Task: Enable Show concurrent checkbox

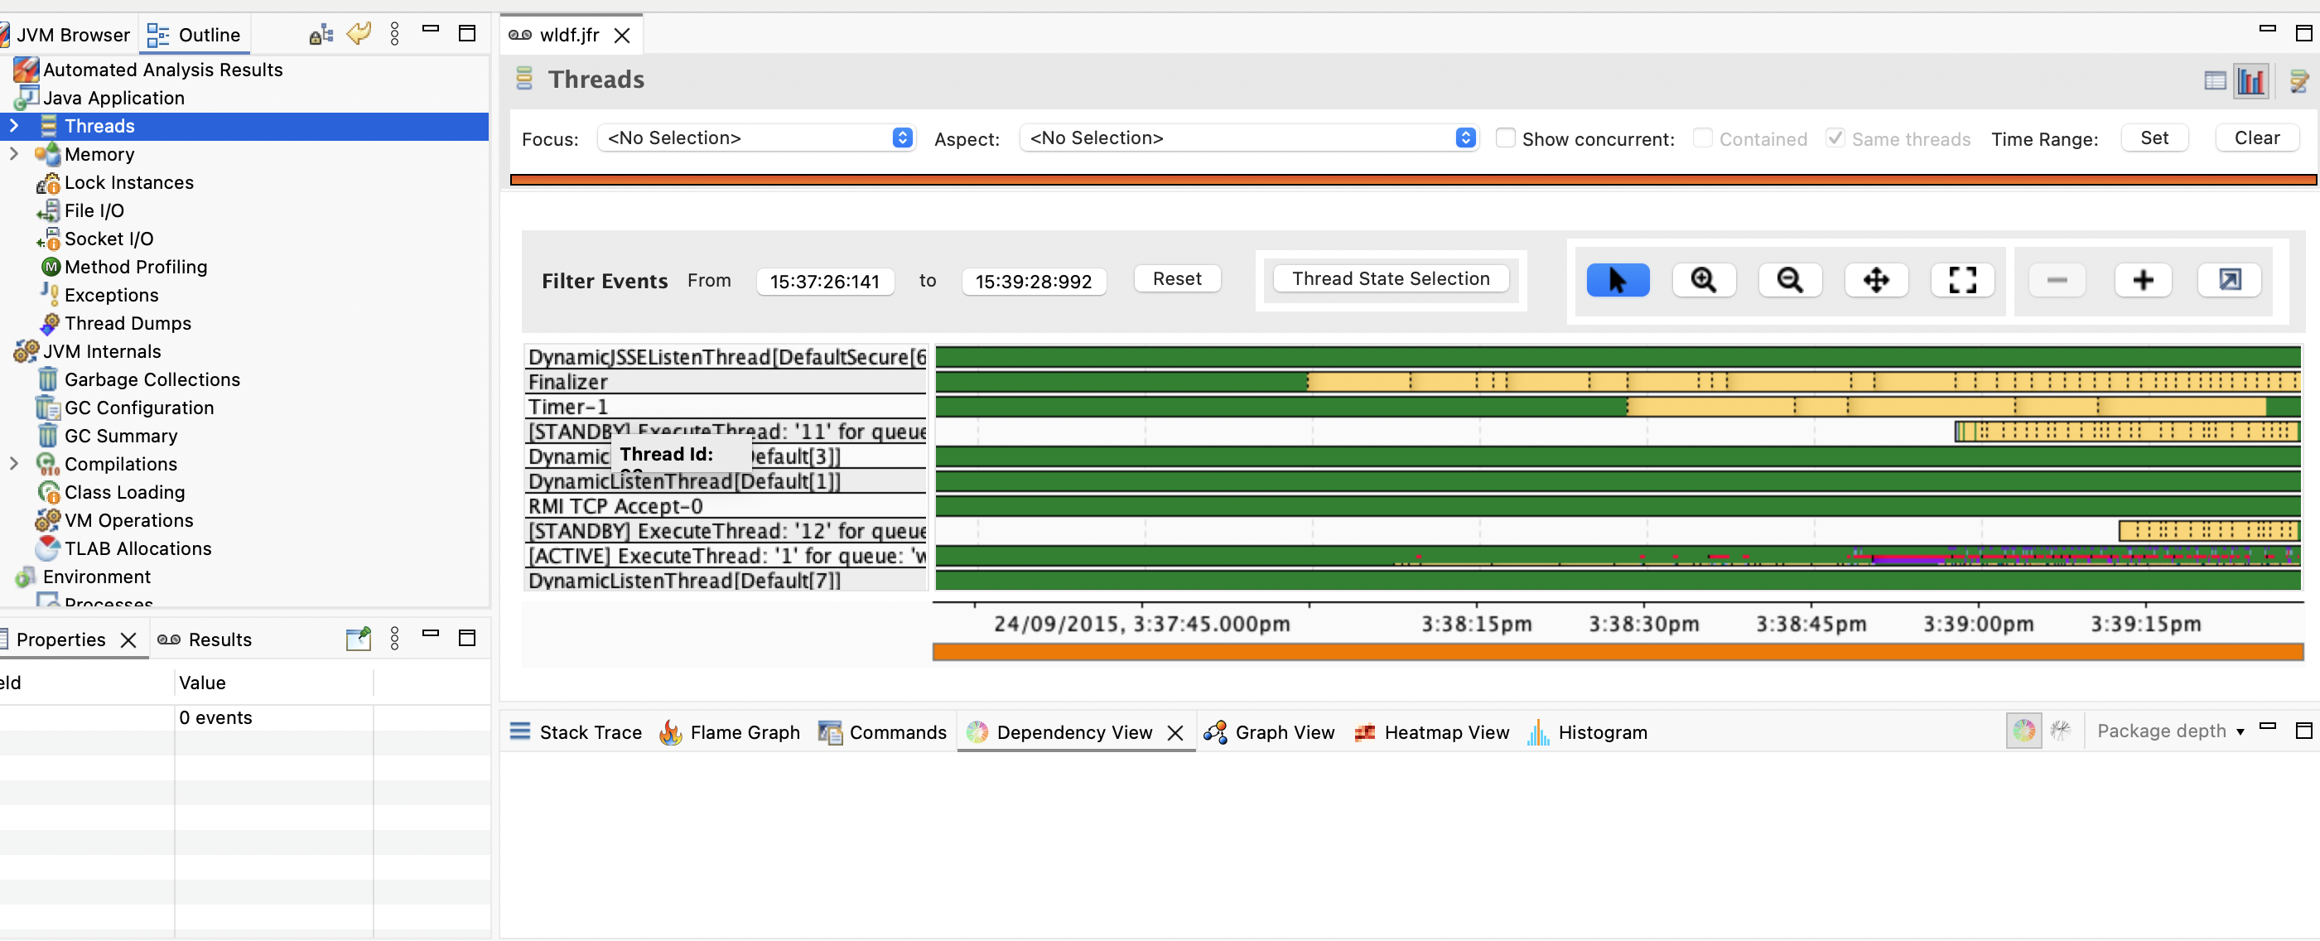Action: pyautogui.click(x=1505, y=138)
